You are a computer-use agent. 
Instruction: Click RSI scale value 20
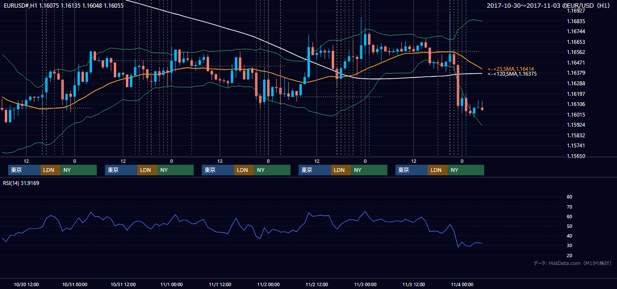569,255
